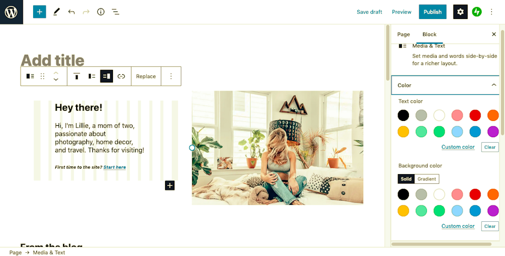Screen dimensions: 505x256
Task: Select the pencil Tools icon
Action: pyautogui.click(x=56, y=12)
